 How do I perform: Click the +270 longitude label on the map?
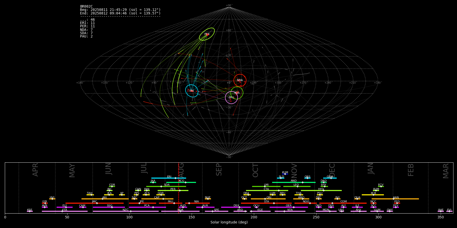pos(303,83)
